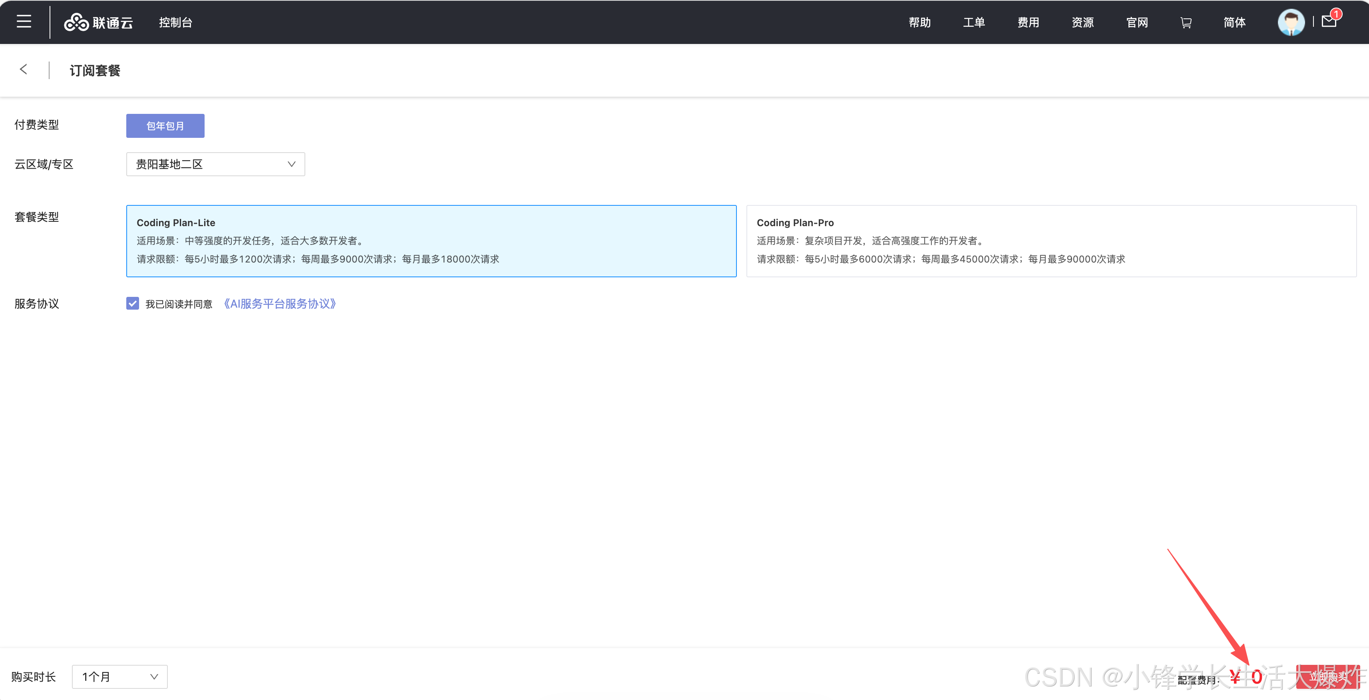Select the Coding Plan-Lite package card
The image size is (1369, 700).
431,241
